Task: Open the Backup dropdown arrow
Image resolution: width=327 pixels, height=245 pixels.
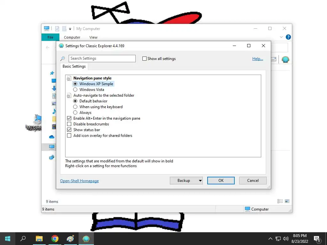Action: pos(200,181)
